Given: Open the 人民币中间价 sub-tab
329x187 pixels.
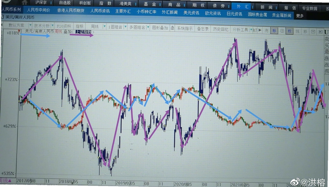Looking at the screenshot, I should tap(38, 10).
